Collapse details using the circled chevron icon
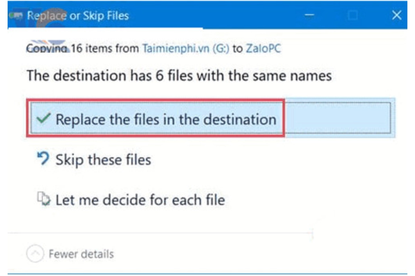415x276 pixels. (35, 255)
